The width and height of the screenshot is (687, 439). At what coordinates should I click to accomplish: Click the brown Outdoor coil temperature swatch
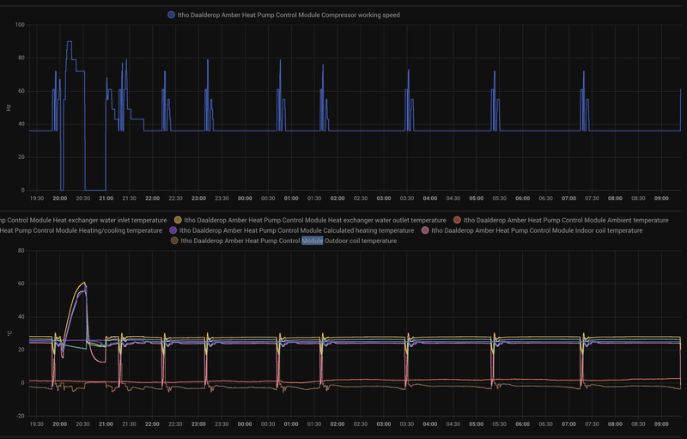point(174,241)
